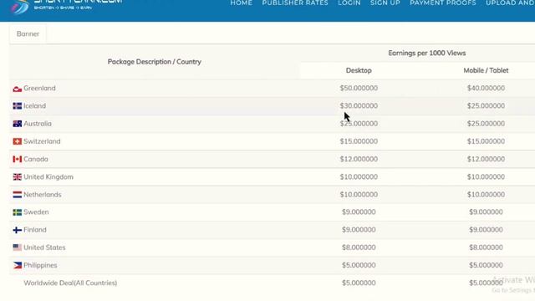The width and height of the screenshot is (535, 301).
Task: Click Canada mobile rate $12.000000
Action: click(x=486, y=159)
